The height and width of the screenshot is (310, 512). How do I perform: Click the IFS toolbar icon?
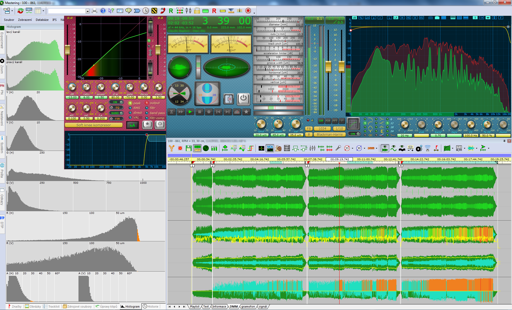pyautogui.click(x=120, y=11)
